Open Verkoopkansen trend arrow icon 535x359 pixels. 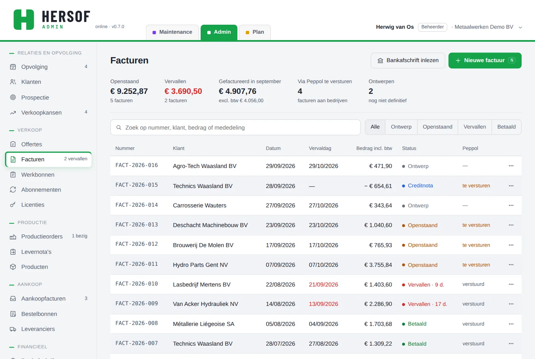[13, 113]
